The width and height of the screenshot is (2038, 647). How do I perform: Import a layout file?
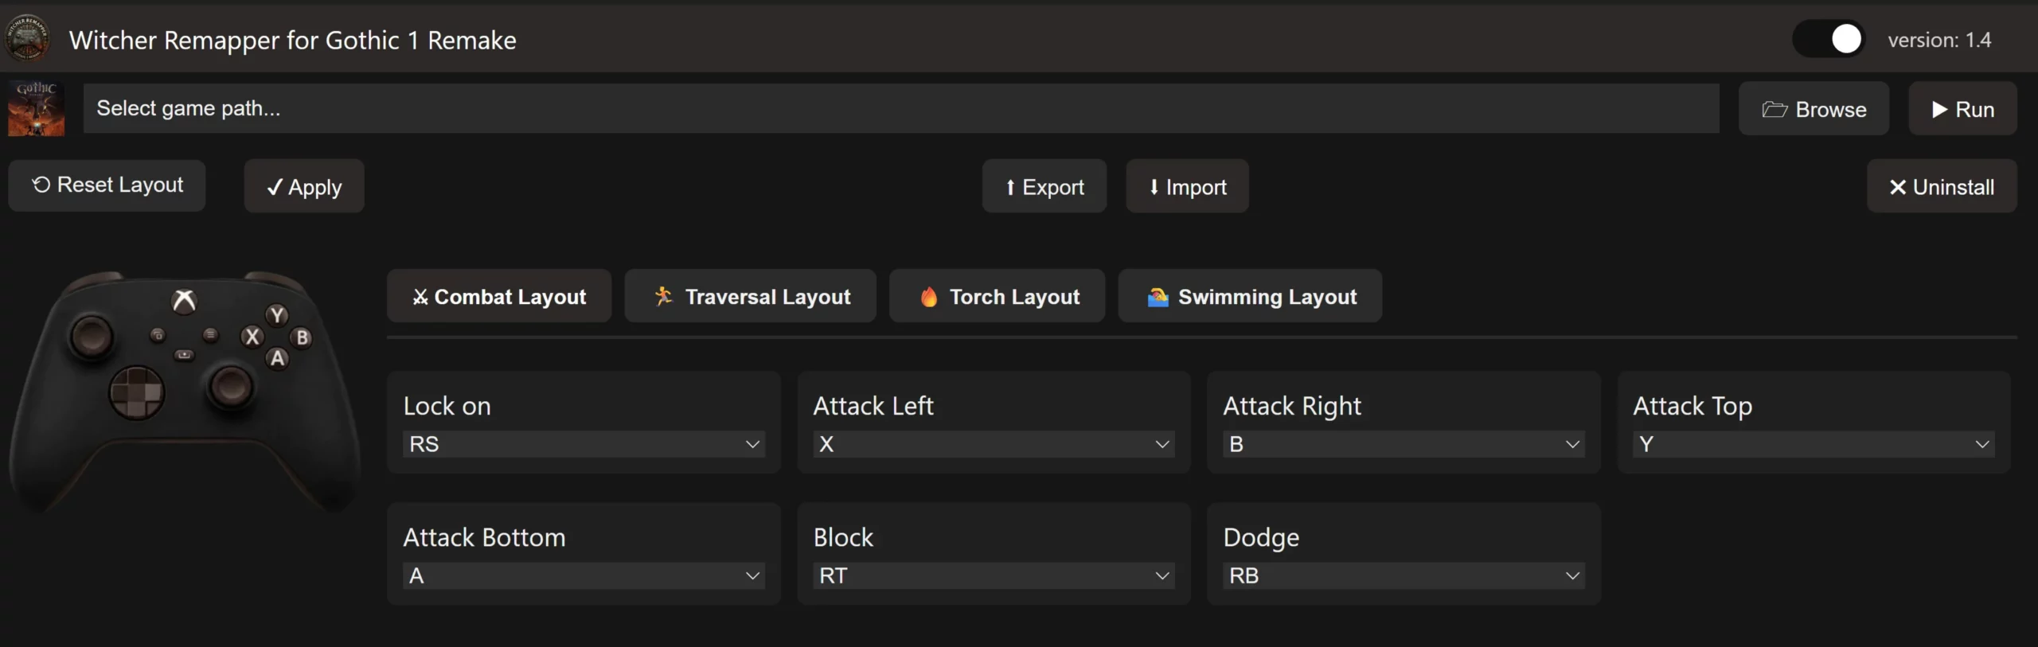[1187, 186]
